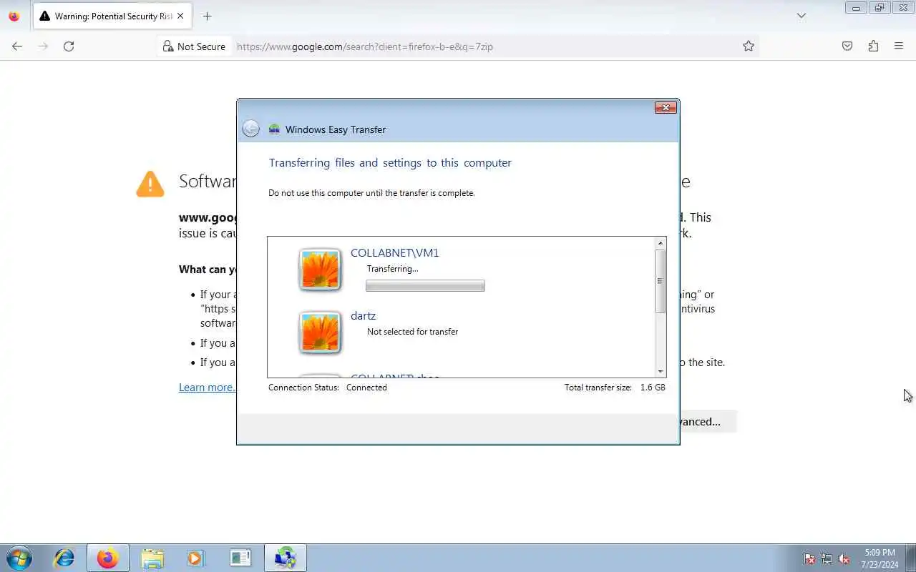Click the '1.6 GB' total transfer size

tap(653, 388)
